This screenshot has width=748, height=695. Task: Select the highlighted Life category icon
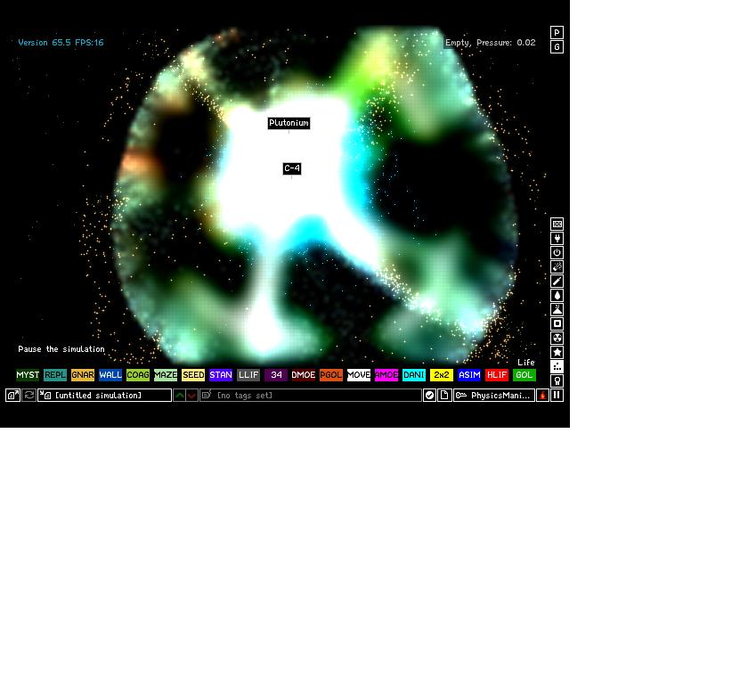[557, 366]
